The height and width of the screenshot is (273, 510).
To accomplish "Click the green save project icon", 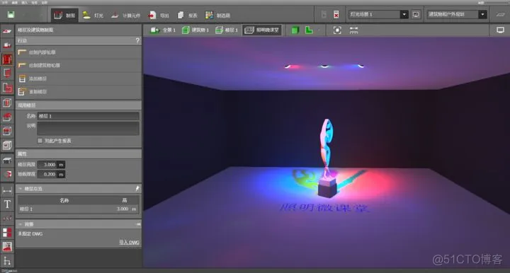I will (11, 15).
